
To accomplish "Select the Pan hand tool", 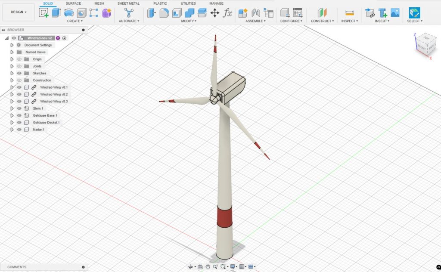I will pos(208,267).
